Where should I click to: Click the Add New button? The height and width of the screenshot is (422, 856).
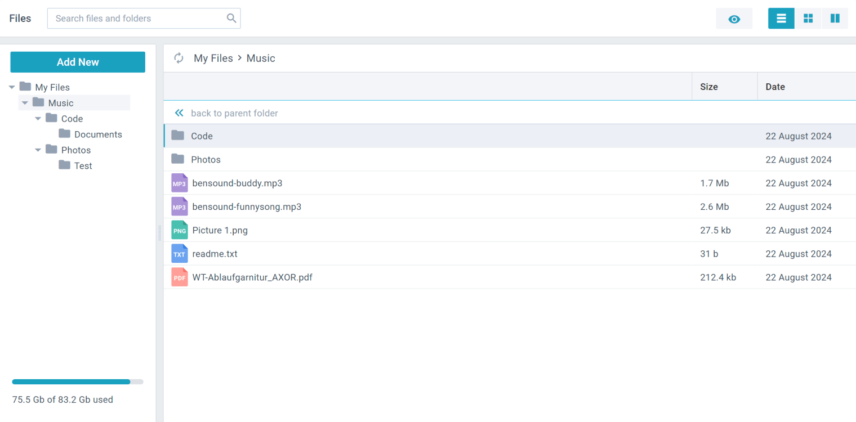click(x=78, y=62)
